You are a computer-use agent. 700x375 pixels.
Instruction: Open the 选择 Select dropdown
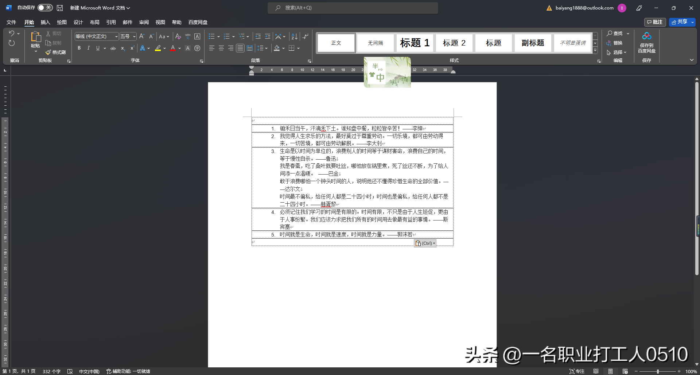pos(617,52)
